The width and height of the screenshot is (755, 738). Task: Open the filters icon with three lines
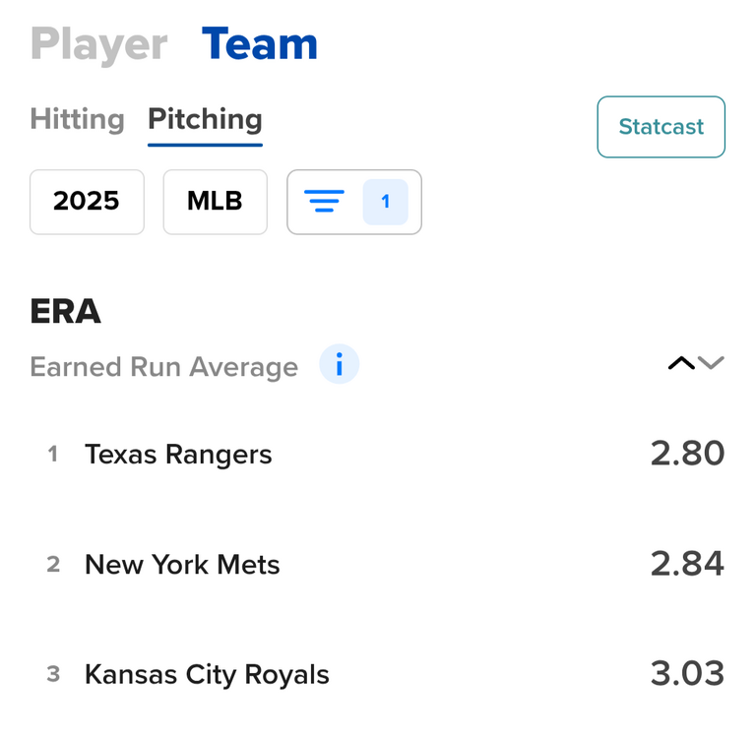pyautogui.click(x=324, y=202)
